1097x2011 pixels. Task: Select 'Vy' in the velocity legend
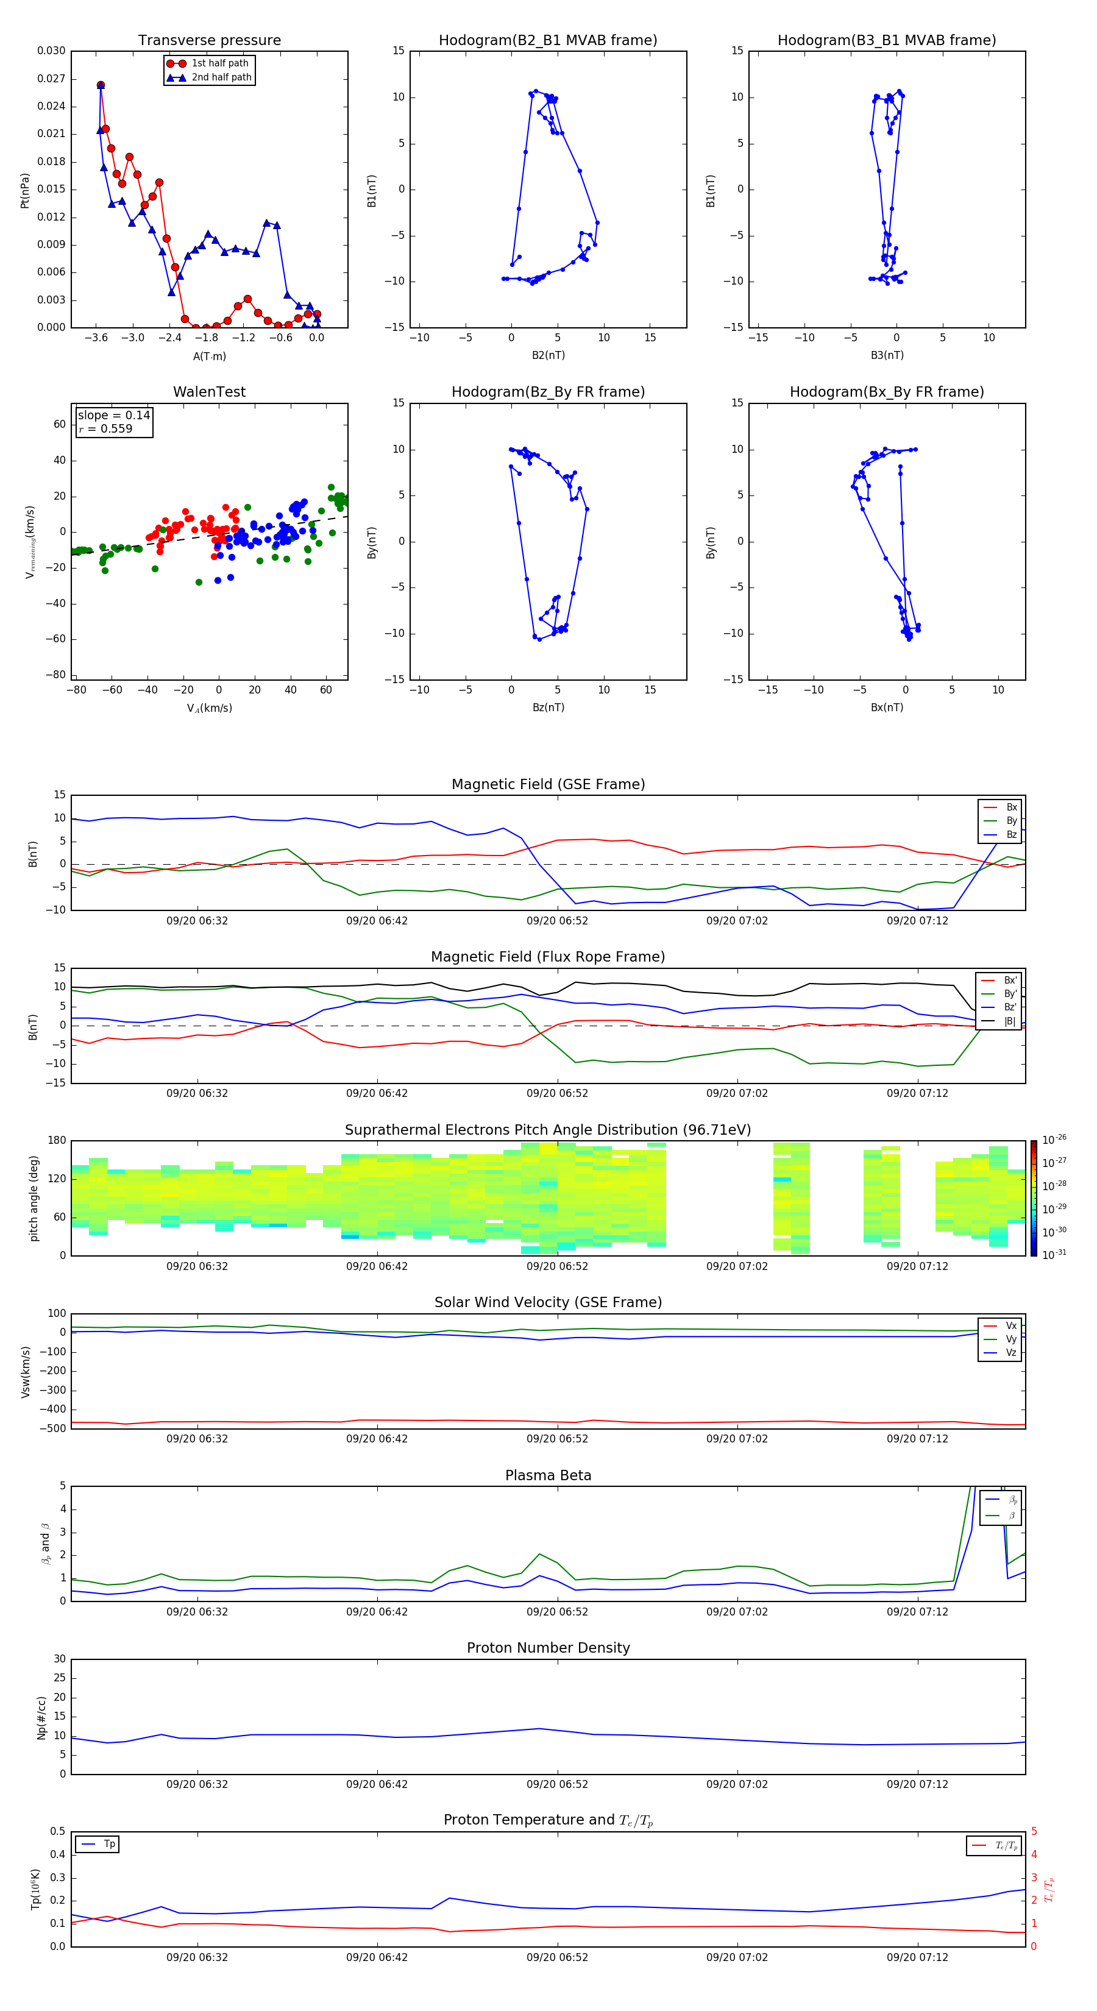(1001, 1339)
